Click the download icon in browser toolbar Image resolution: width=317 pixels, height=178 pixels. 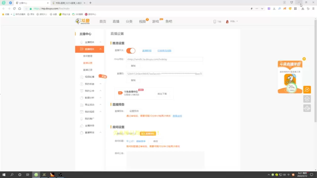click(x=303, y=9)
